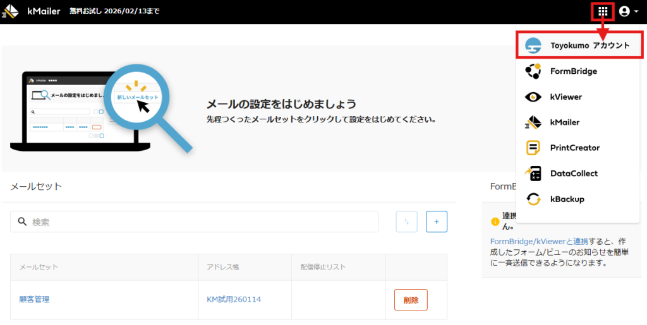Viewport: 647px width, 325px height.
Task: Click the kMailer logo in header
Action: coord(10,11)
